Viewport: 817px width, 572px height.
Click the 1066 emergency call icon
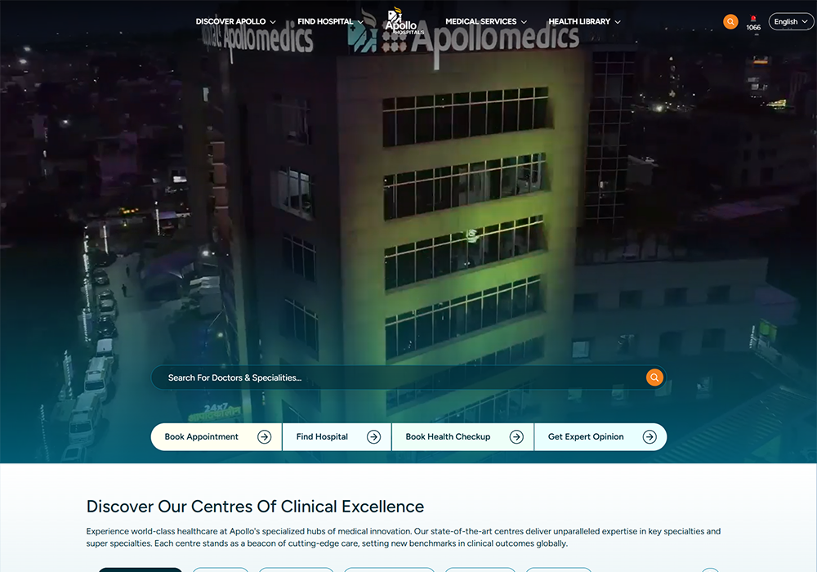(753, 23)
